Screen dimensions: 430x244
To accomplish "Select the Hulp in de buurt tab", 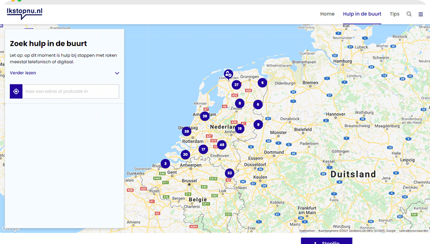I will [x=362, y=14].
